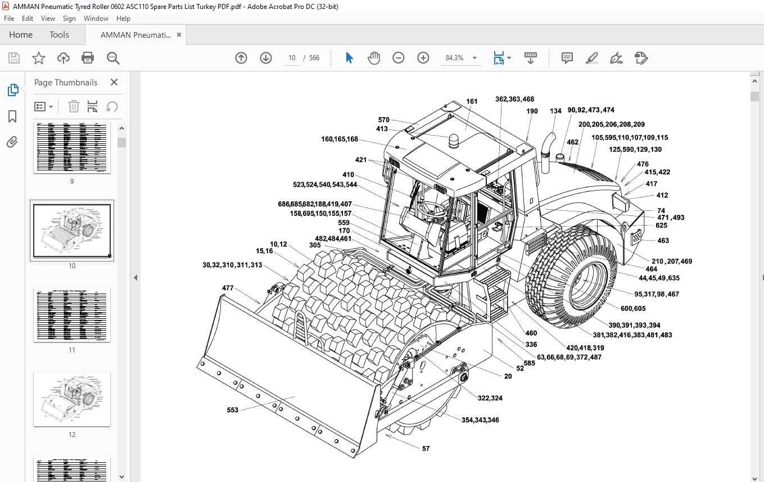The image size is (764, 482).
Task: Go to next page arrow
Action: coord(266,58)
